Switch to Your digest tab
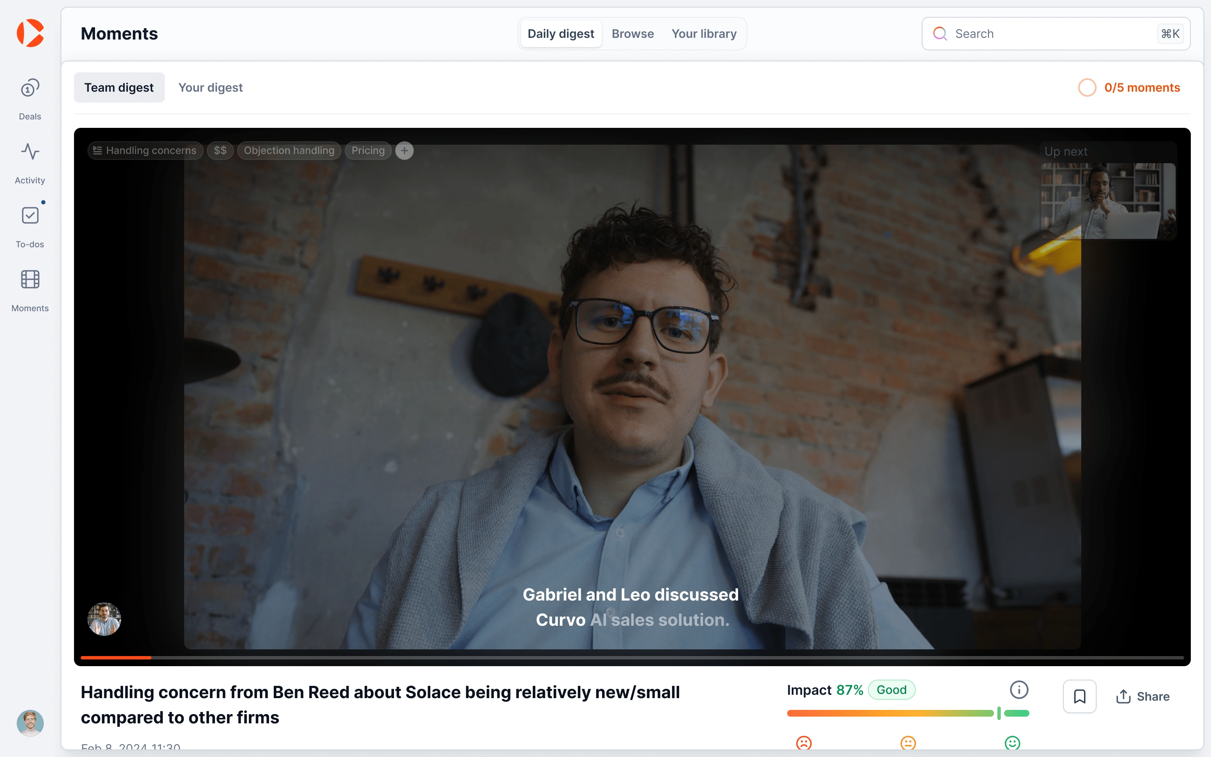 pos(210,87)
